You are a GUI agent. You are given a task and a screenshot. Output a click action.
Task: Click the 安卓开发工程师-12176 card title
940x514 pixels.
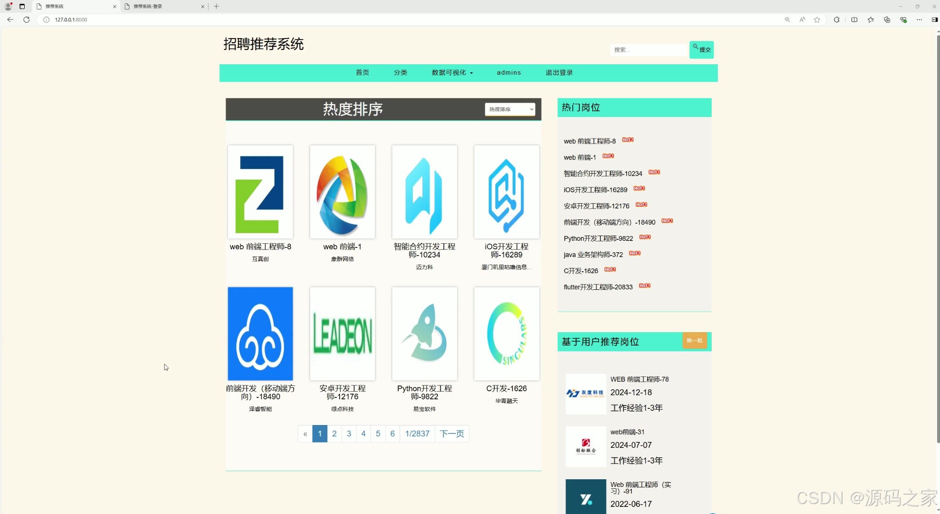point(343,393)
